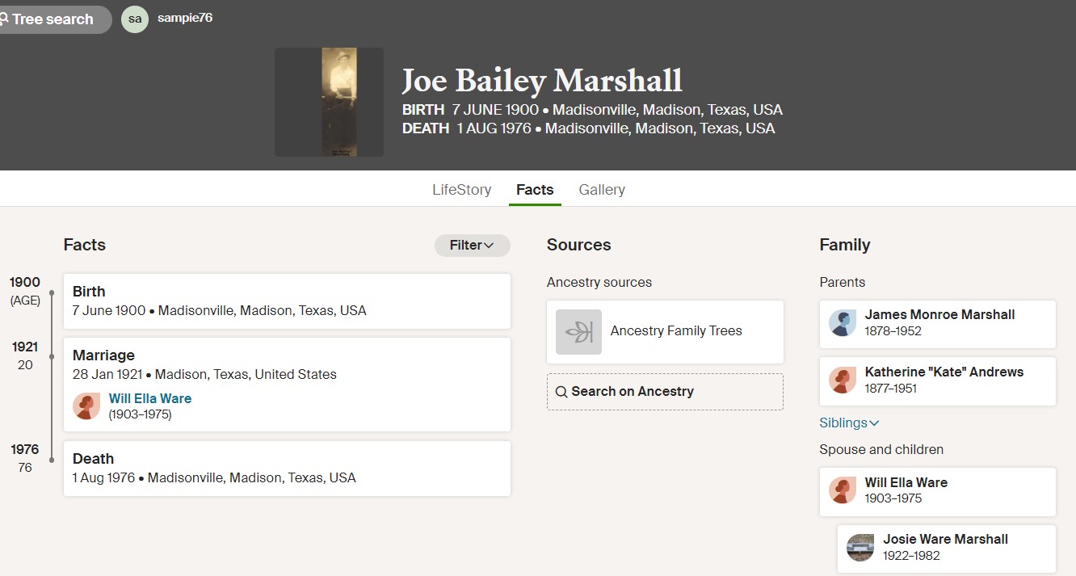
Task: Click James Monroe Marshall's male silhouette icon
Action: [843, 323]
